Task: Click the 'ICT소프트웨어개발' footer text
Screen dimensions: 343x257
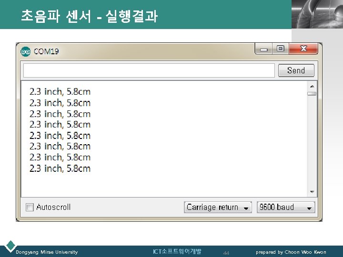Action: tap(177, 252)
